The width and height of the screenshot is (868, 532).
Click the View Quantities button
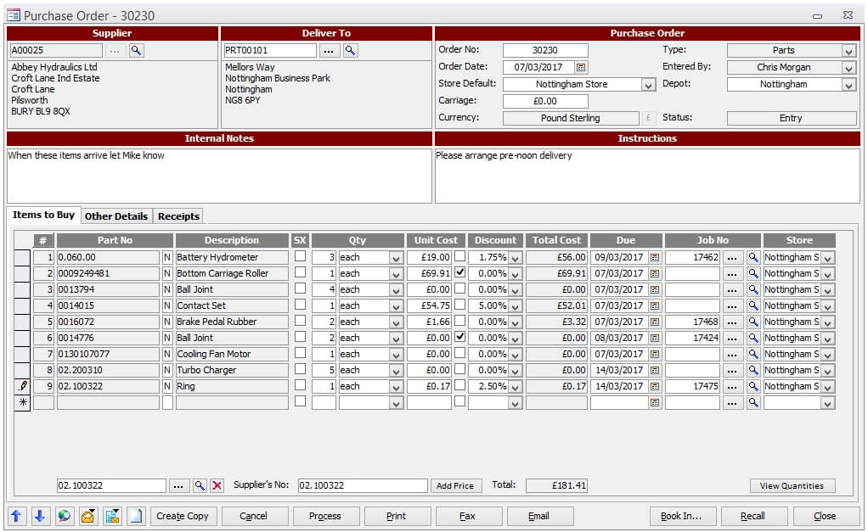792,485
